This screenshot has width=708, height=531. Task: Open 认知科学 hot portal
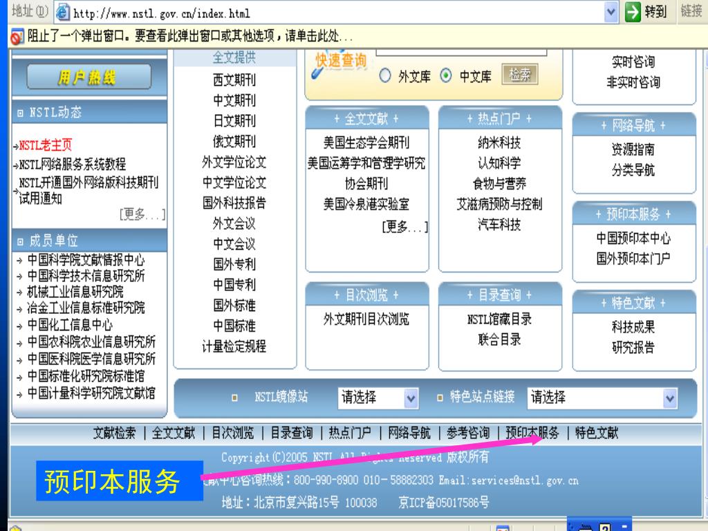point(499,163)
